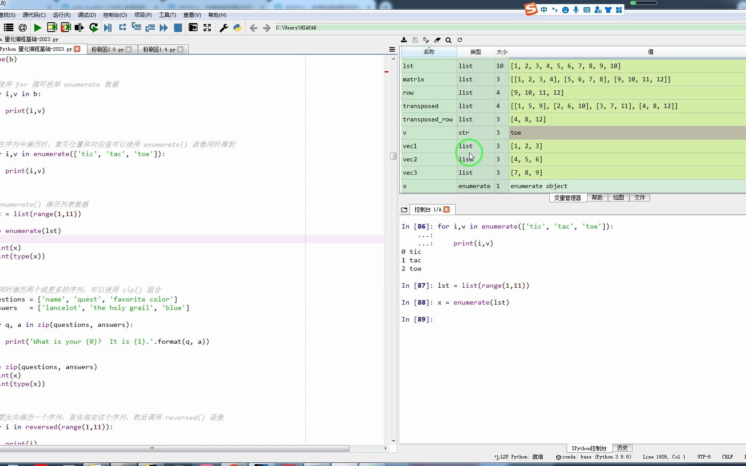Open preferences with the wrench icon

224,28
